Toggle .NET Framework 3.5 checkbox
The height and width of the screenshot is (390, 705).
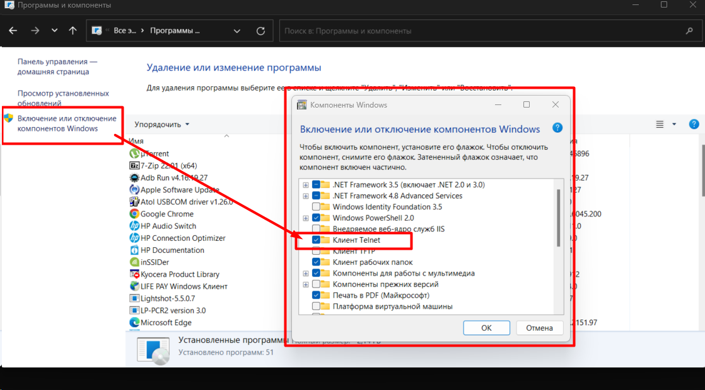tap(316, 185)
